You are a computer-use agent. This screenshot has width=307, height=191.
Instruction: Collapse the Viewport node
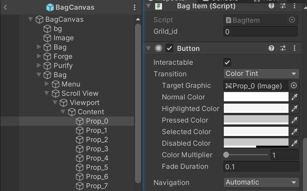click(x=55, y=102)
